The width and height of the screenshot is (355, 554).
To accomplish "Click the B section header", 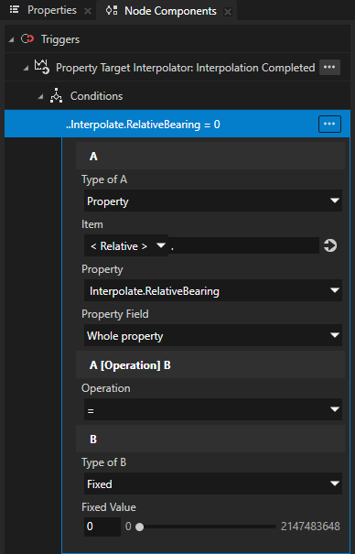I will tap(210, 439).
